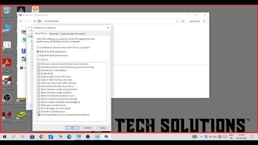Open the OBS Studio desktop icon
The image size is (258, 145).
click(7, 99)
